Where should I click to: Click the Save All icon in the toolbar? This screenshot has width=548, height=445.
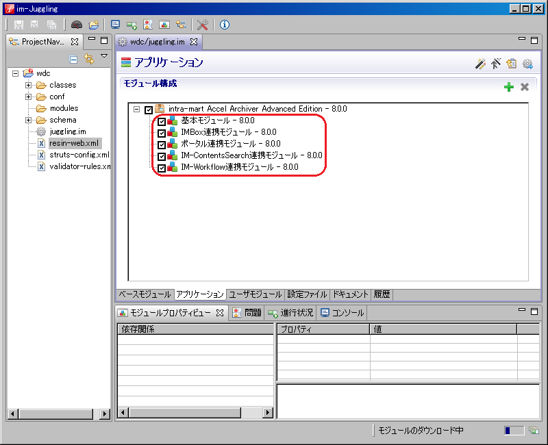pyautogui.click(x=51, y=25)
